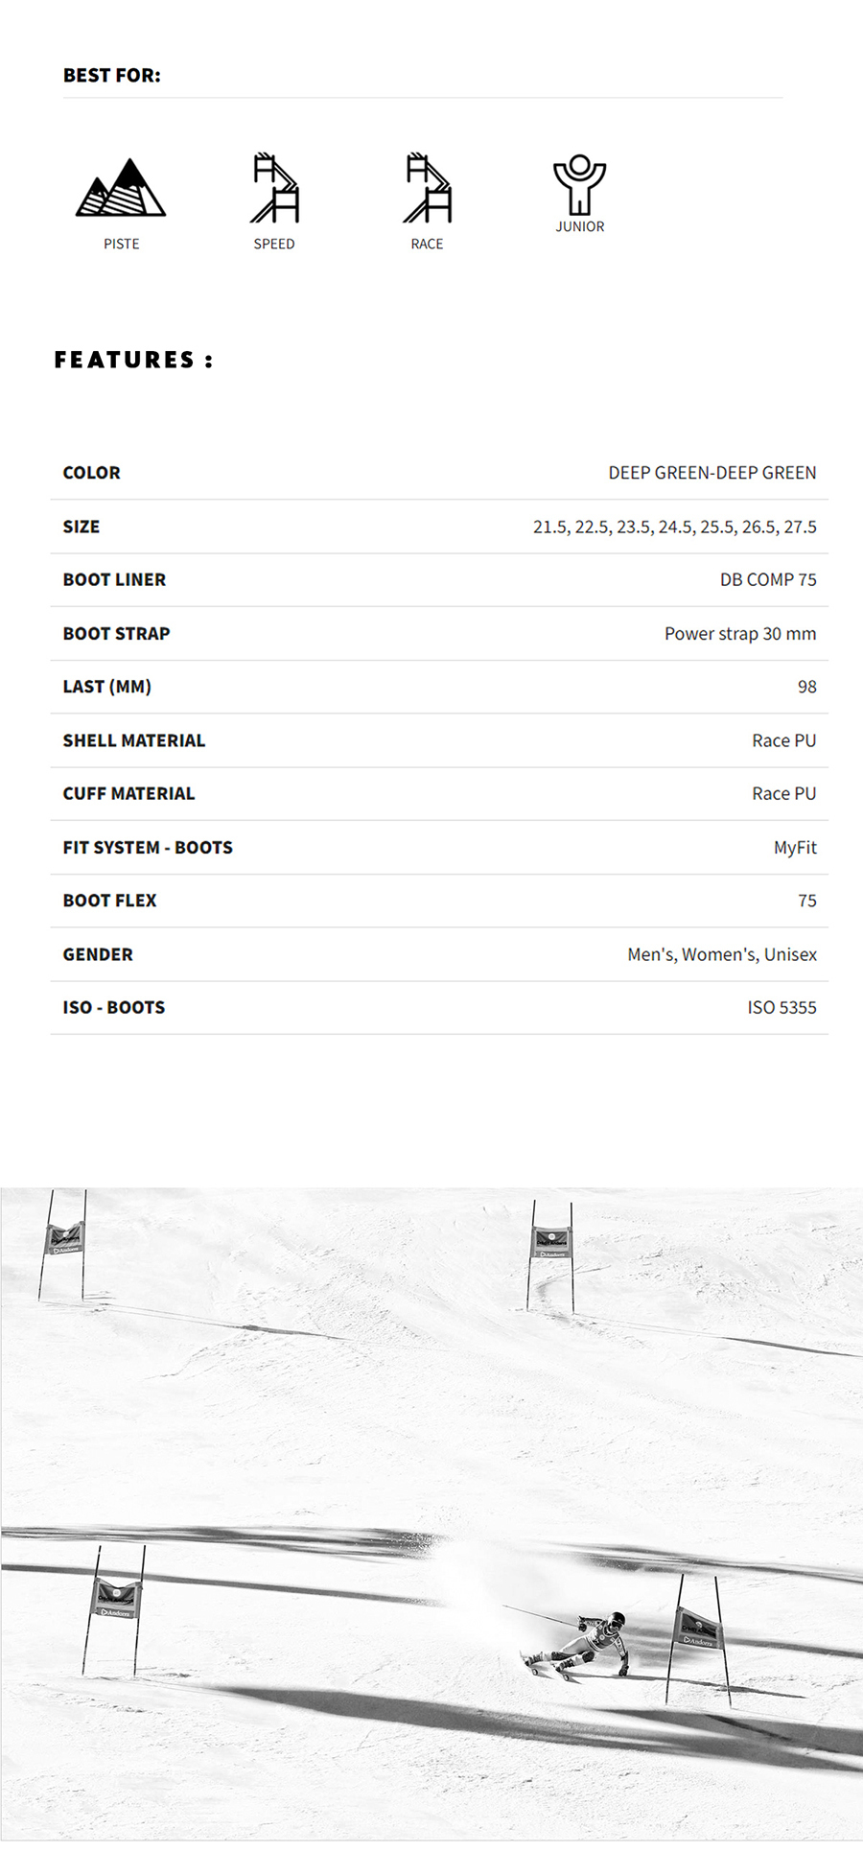Click the gate icon above Race

[x=428, y=188]
